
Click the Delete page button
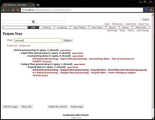point(77,107)
